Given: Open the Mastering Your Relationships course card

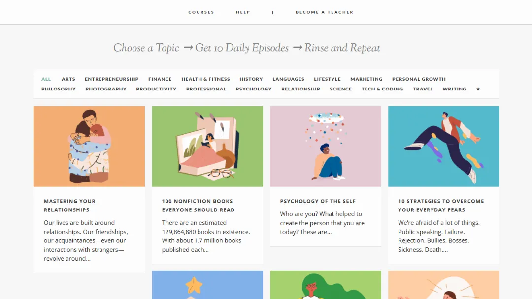Looking at the screenshot, I should 69,205.
